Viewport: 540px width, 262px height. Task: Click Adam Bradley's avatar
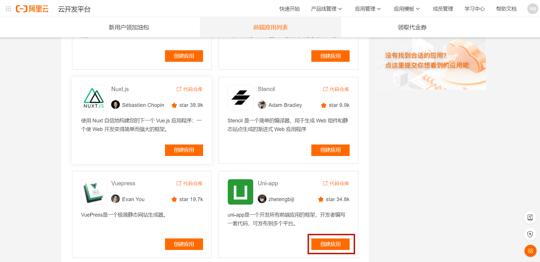[x=262, y=105]
